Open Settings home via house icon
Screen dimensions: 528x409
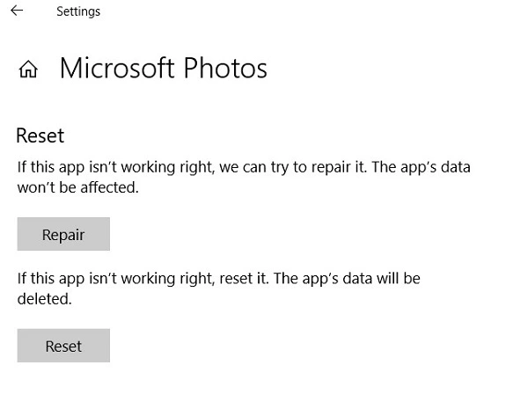pos(28,69)
